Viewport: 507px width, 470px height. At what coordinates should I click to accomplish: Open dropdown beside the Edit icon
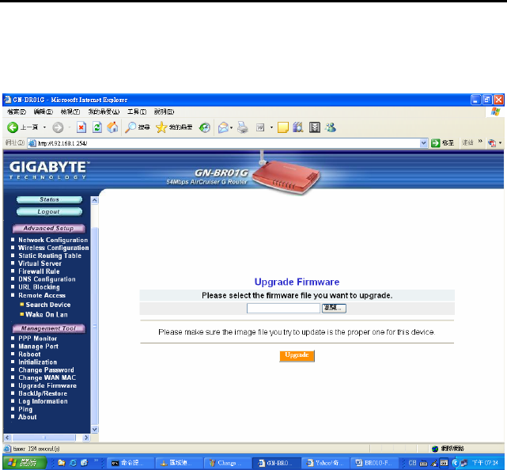pos(271,127)
